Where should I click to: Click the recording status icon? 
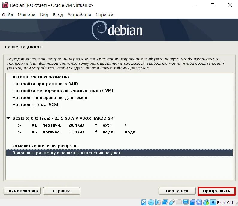tap(192, 202)
